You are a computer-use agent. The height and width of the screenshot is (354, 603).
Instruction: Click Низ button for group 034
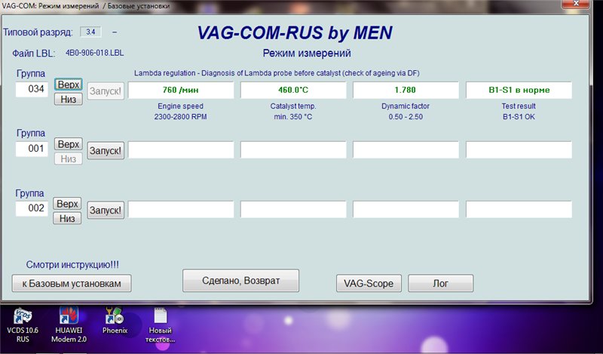coord(69,99)
